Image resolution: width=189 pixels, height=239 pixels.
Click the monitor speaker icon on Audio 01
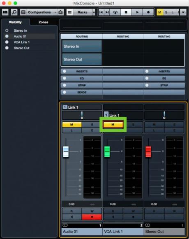point(72,217)
